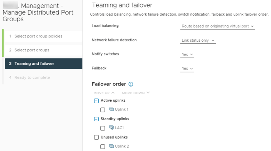Select the LAG1 checkbox

[103, 128]
